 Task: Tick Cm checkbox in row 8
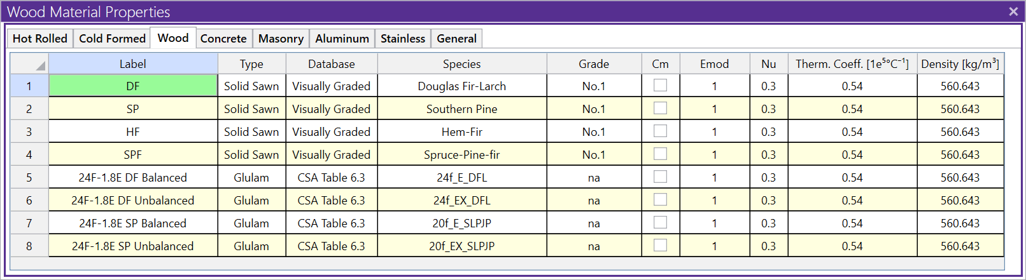pyautogui.click(x=660, y=245)
